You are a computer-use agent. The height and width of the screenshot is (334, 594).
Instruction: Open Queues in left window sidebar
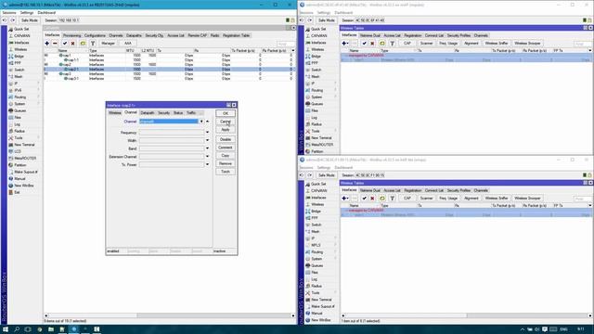pyautogui.click(x=19, y=111)
